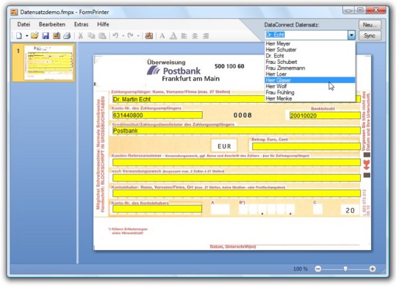Click Konto-Nr. des Kontoinhabers field

tap(157, 209)
